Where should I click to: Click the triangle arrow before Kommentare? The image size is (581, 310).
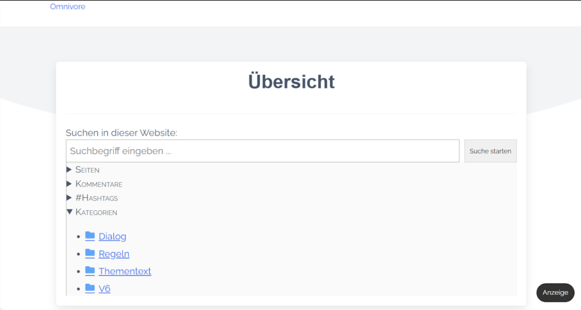pyautogui.click(x=69, y=184)
